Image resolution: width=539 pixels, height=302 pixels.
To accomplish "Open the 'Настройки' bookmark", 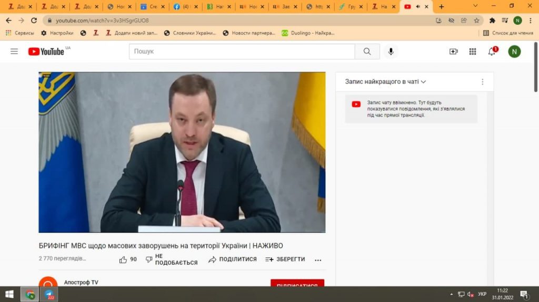I will pos(57,33).
